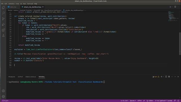Kill the terminal with trash icon
This screenshot has height=102, width=181.
pos(169,77)
